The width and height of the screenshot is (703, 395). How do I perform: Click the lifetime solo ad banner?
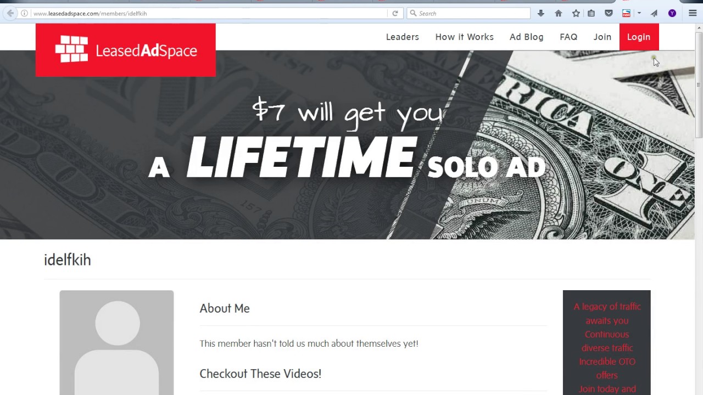point(347,145)
